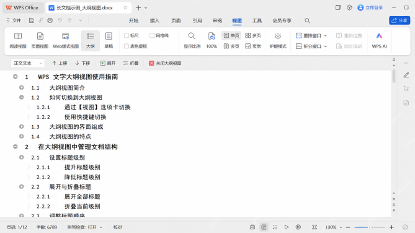415x233 pixels.
Task: Click zoom in plus button
Action: (x=391, y=227)
